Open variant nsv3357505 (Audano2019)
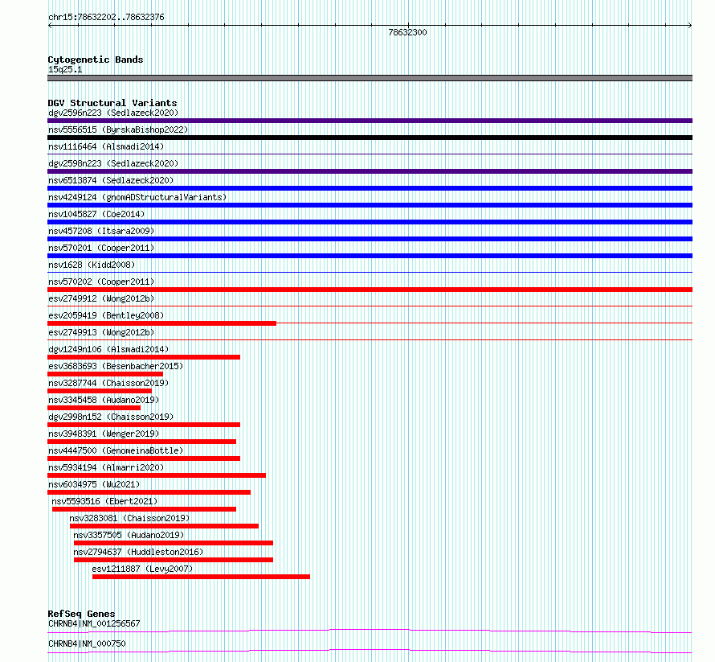The height and width of the screenshot is (662, 715). 129,535
